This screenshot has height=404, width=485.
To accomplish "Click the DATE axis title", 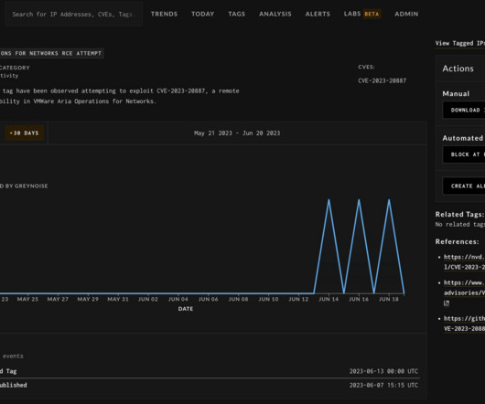I will point(186,309).
